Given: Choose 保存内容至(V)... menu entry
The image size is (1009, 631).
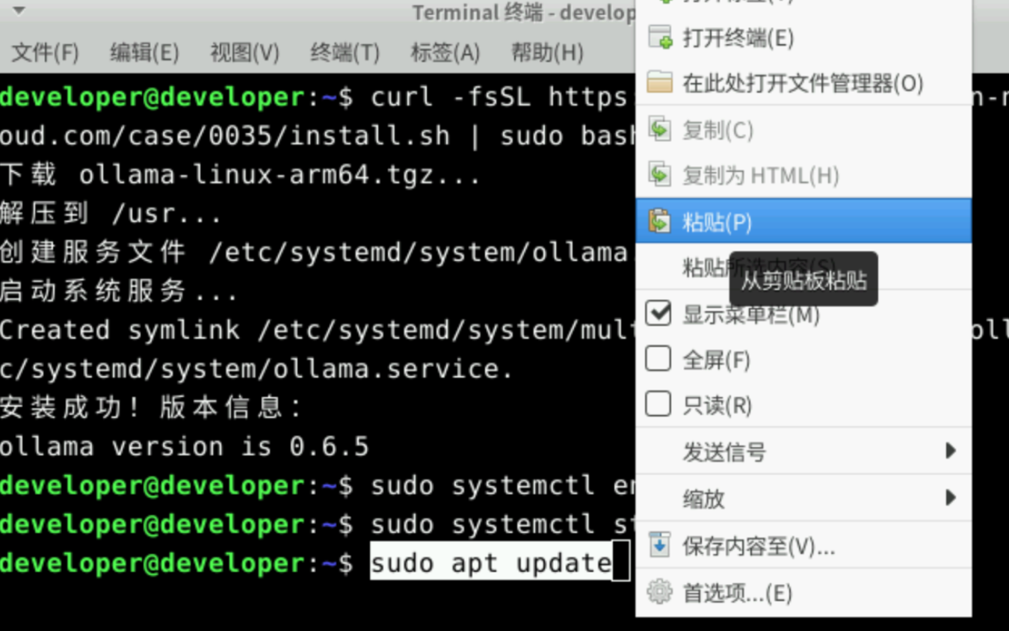Looking at the screenshot, I should pyautogui.click(x=803, y=546).
